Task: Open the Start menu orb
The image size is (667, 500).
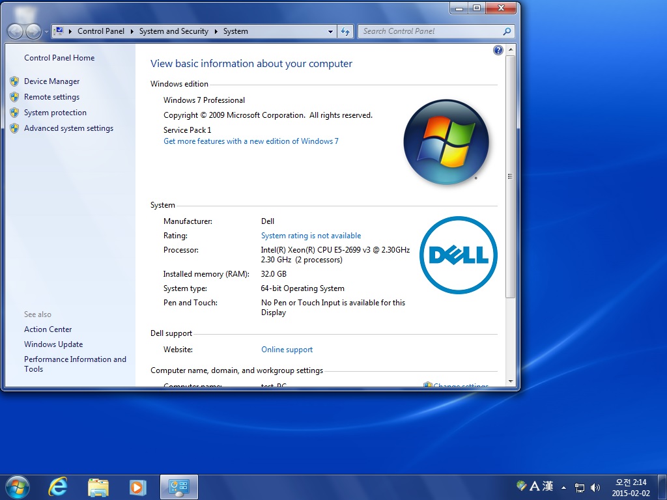Action: click(18, 487)
